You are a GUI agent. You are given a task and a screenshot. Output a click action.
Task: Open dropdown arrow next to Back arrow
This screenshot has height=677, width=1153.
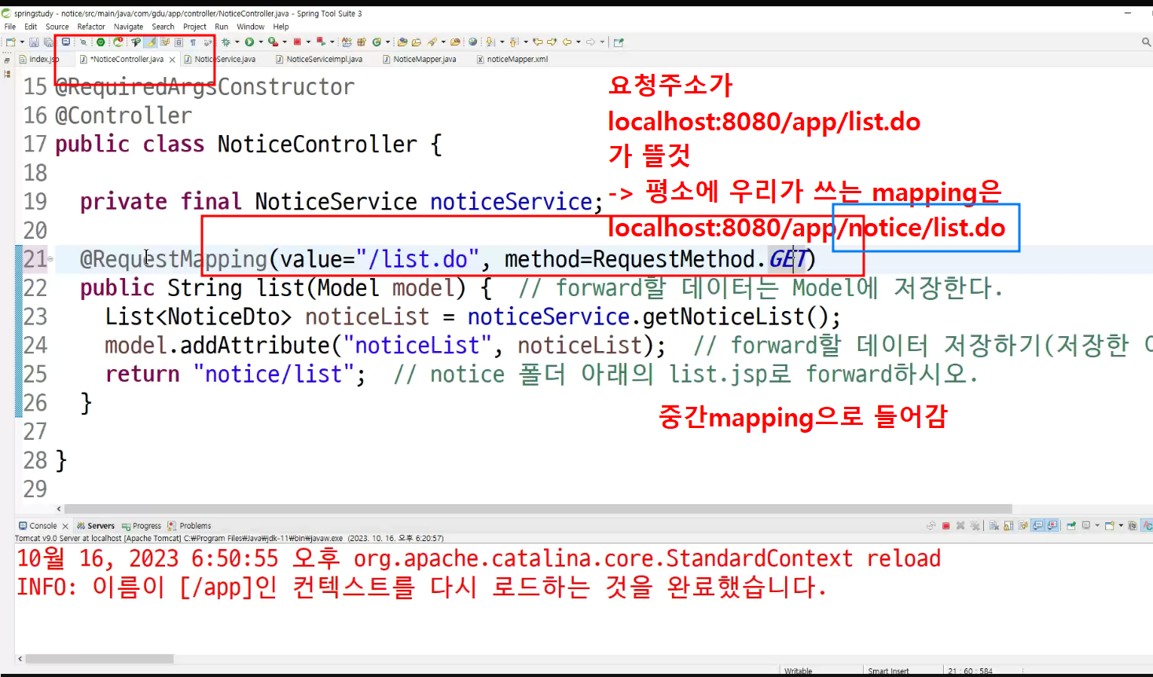click(x=578, y=42)
